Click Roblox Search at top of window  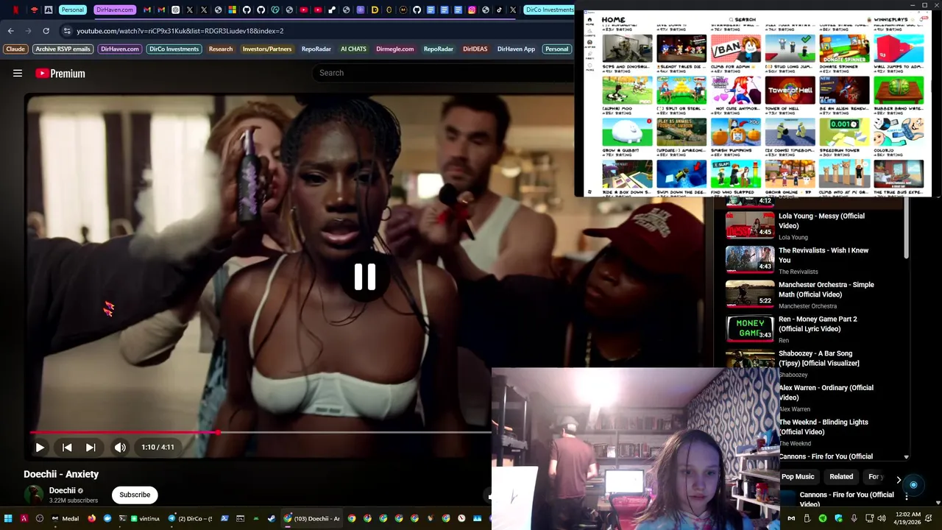[743, 20]
